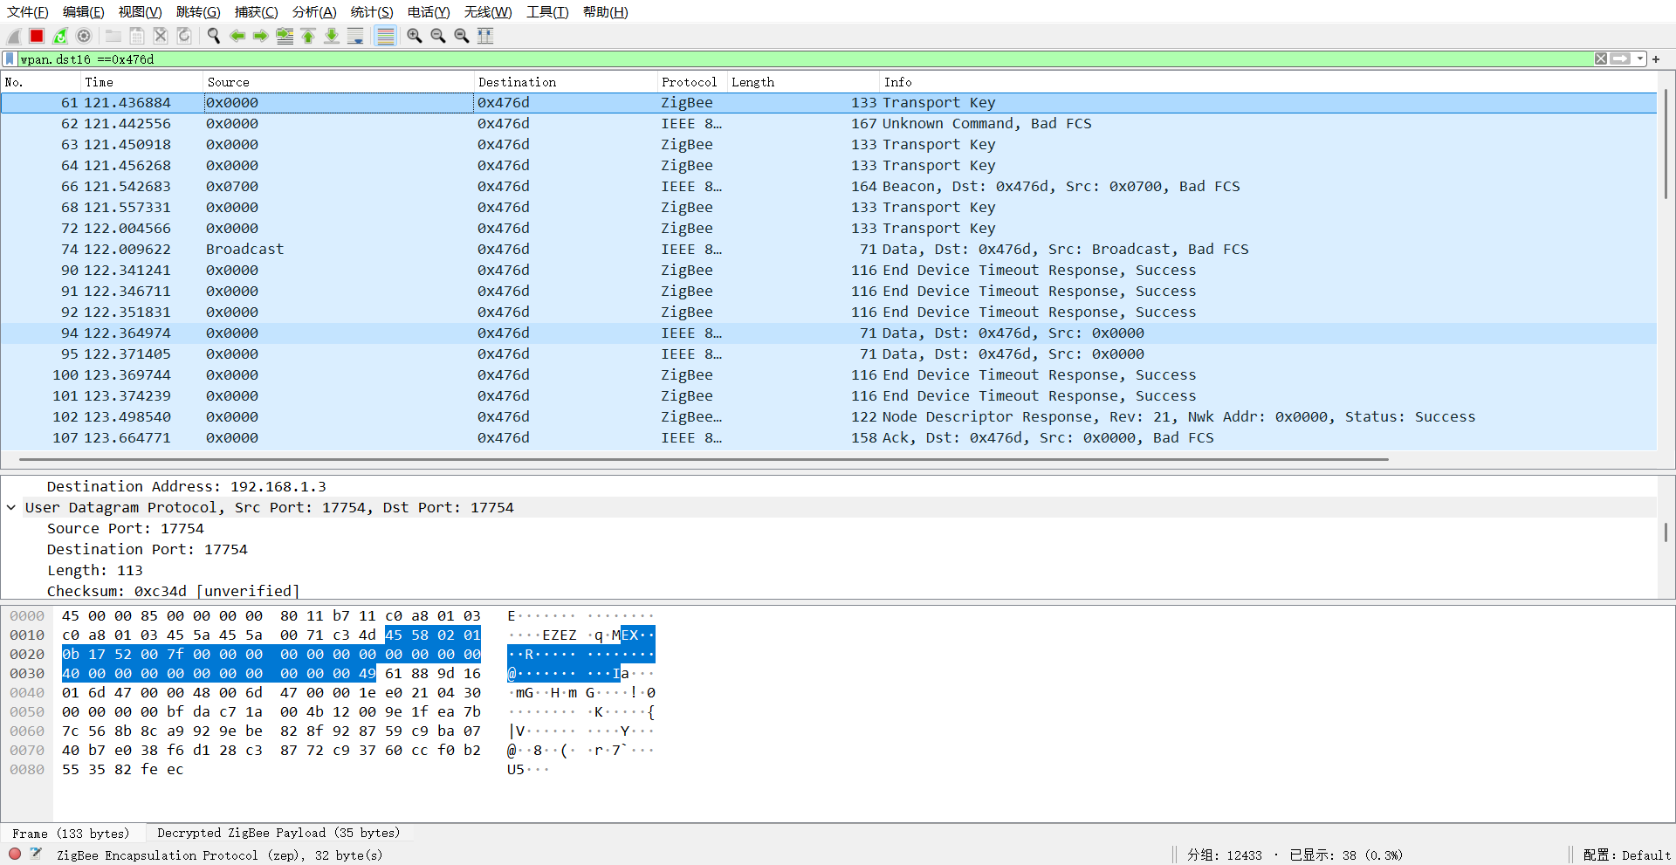1676x865 pixels.
Task: Sort packets by Info column header
Action: [x=1267, y=82]
